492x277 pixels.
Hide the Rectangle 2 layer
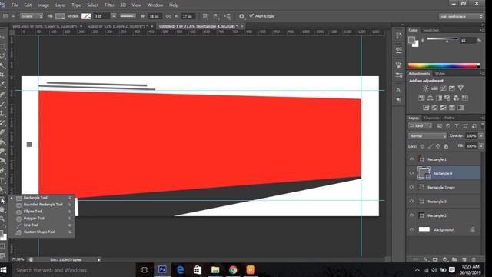pyautogui.click(x=411, y=215)
